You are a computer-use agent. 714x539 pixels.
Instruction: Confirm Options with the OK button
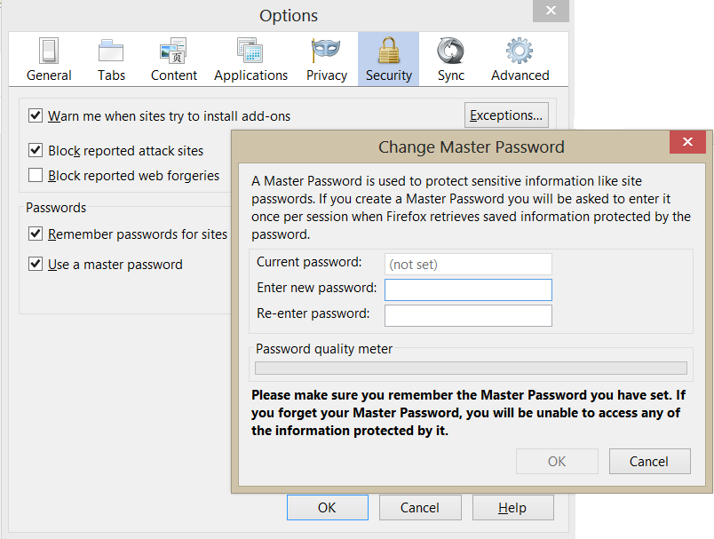coord(327,507)
